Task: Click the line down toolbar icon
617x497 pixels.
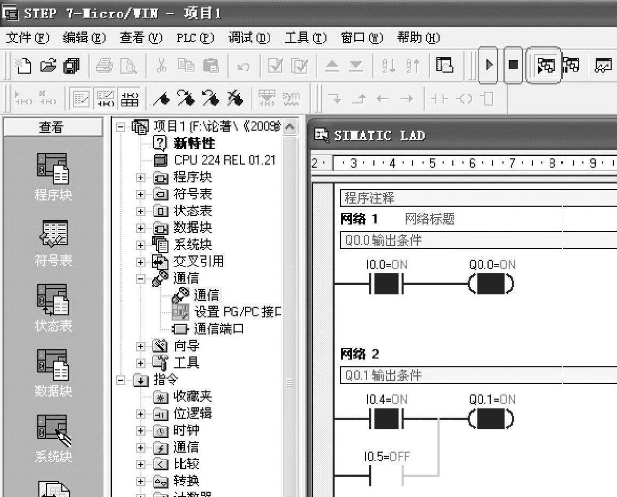Action: 335,99
